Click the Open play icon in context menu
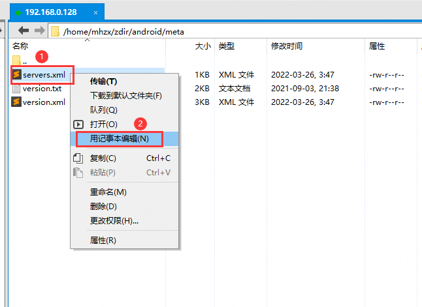The image size is (422, 307). pyautogui.click(x=78, y=124)
